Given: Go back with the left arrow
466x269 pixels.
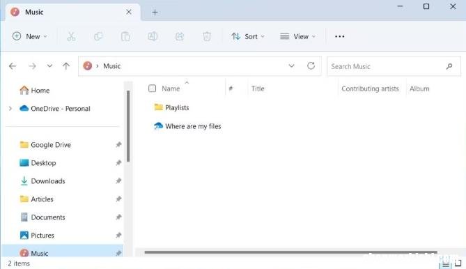Looking at the screenshot, I should point(13,66).
